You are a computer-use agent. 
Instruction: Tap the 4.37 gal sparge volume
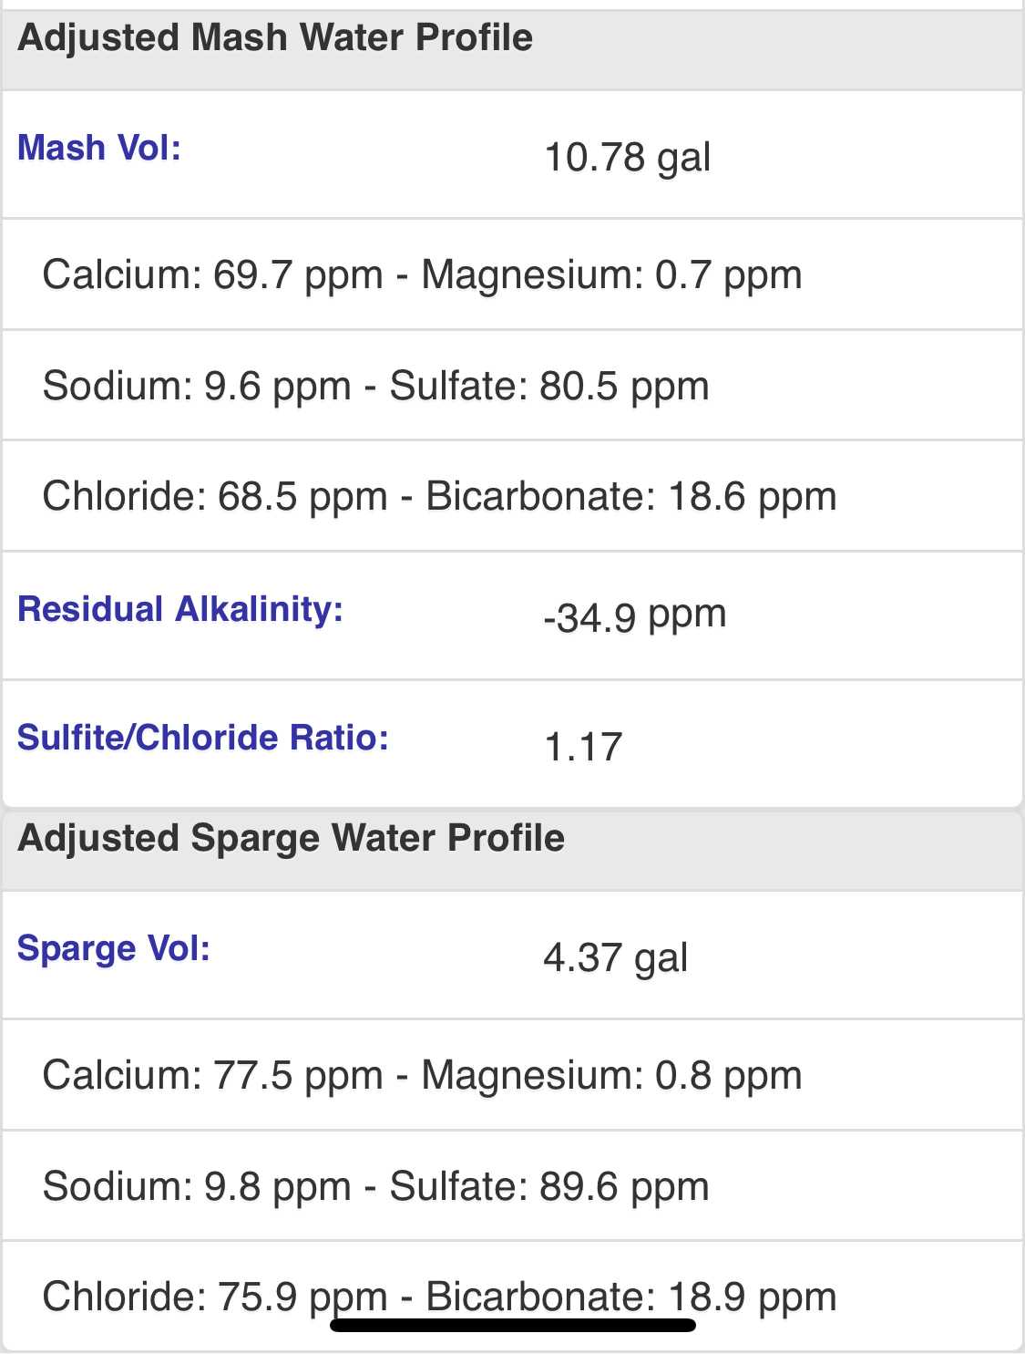point(616,957)
